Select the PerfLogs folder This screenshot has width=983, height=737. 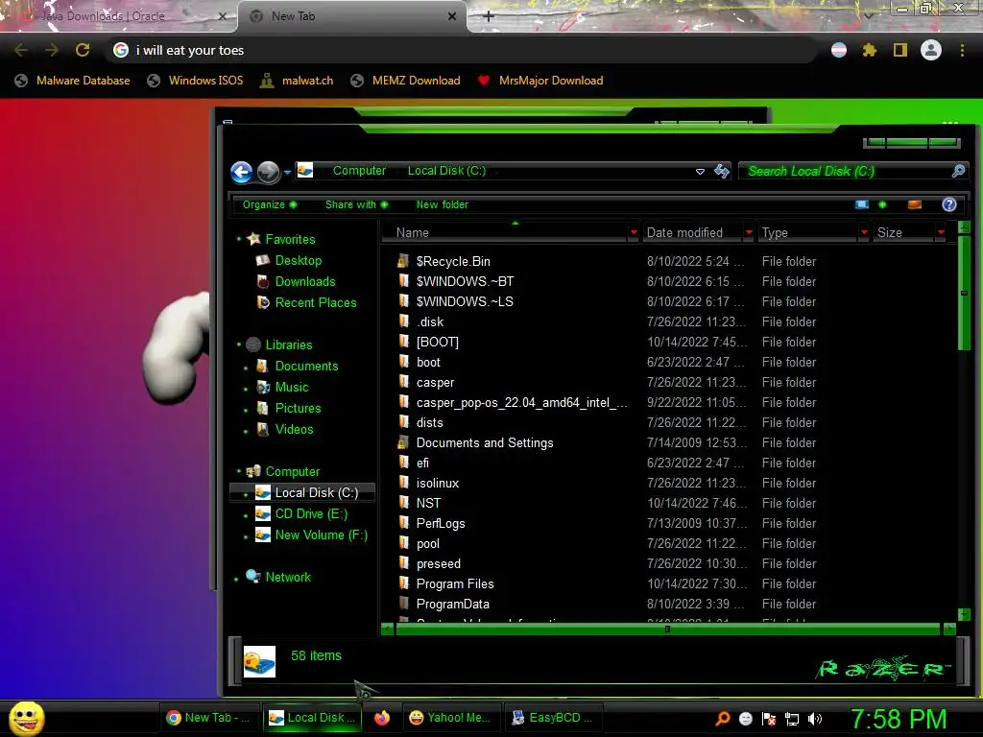coord(440,523)
